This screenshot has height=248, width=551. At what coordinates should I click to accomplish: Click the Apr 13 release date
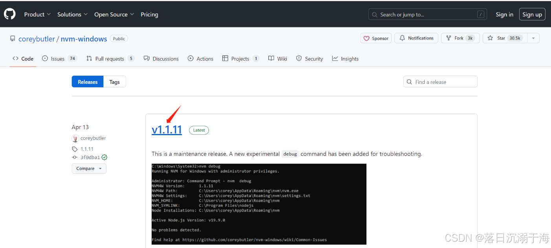click(80, 127)
